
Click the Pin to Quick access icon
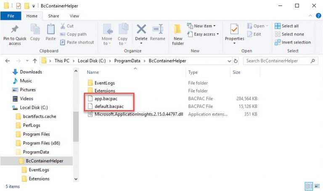(15, 30)
